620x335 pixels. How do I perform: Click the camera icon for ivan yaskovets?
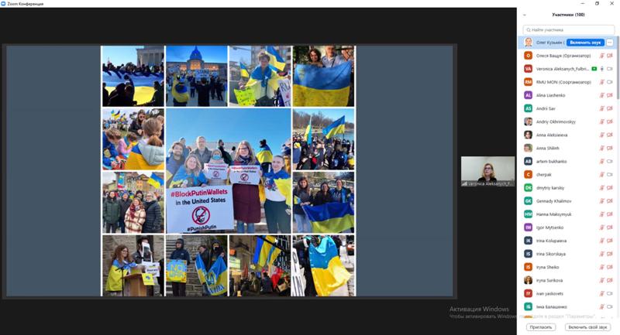click(610, 293)
